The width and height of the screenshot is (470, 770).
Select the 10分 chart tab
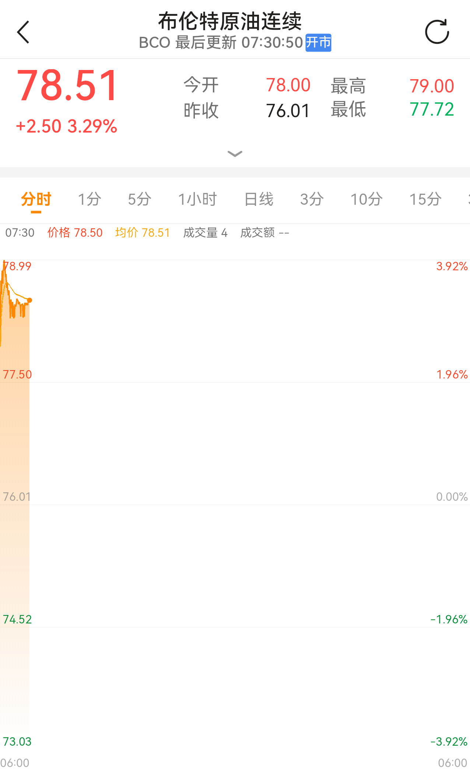[366, 199]
